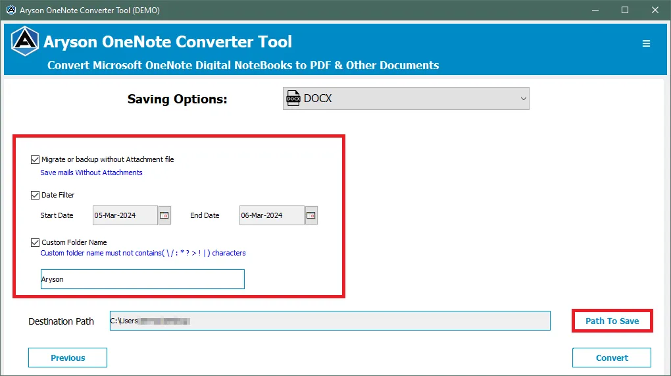Click the Aryson logo in the header

coord(25,41)
